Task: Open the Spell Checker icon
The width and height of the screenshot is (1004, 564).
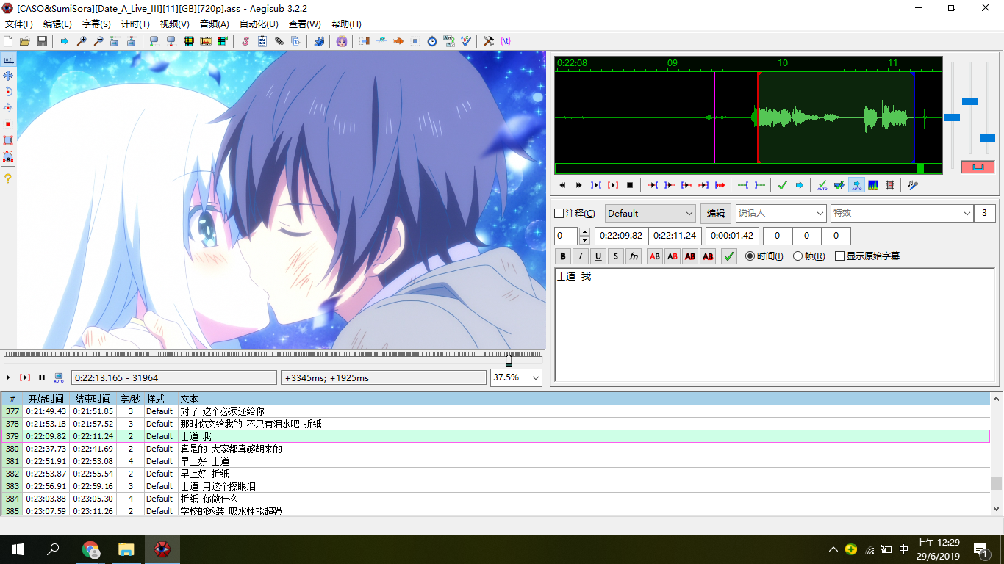Action: (x=466, y=41)
